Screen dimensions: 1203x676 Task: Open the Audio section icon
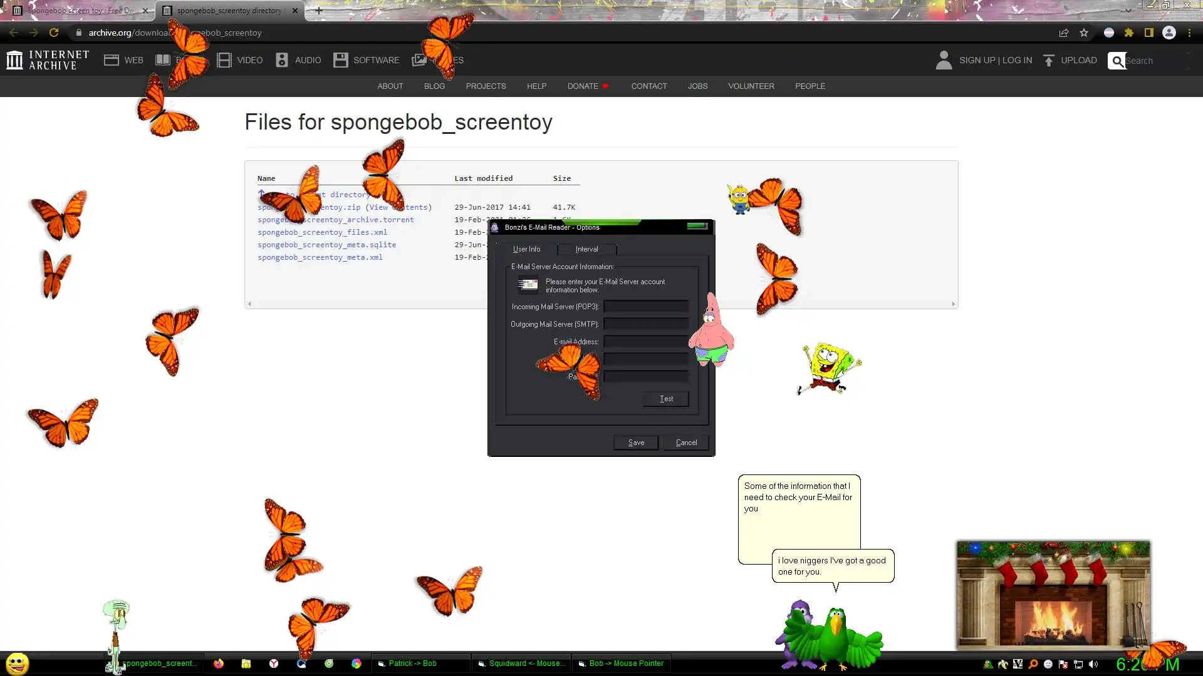pos(282,60)
